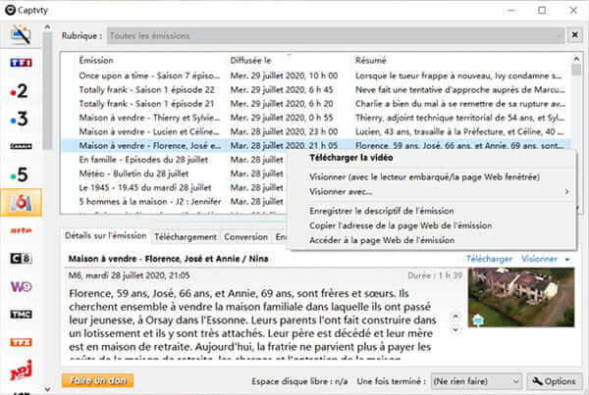Viewport: 589px width, 395px height.
Task: Select row '5 hommes à la maison - J2 : Jennifer'
Action: (x=174, y=202)
